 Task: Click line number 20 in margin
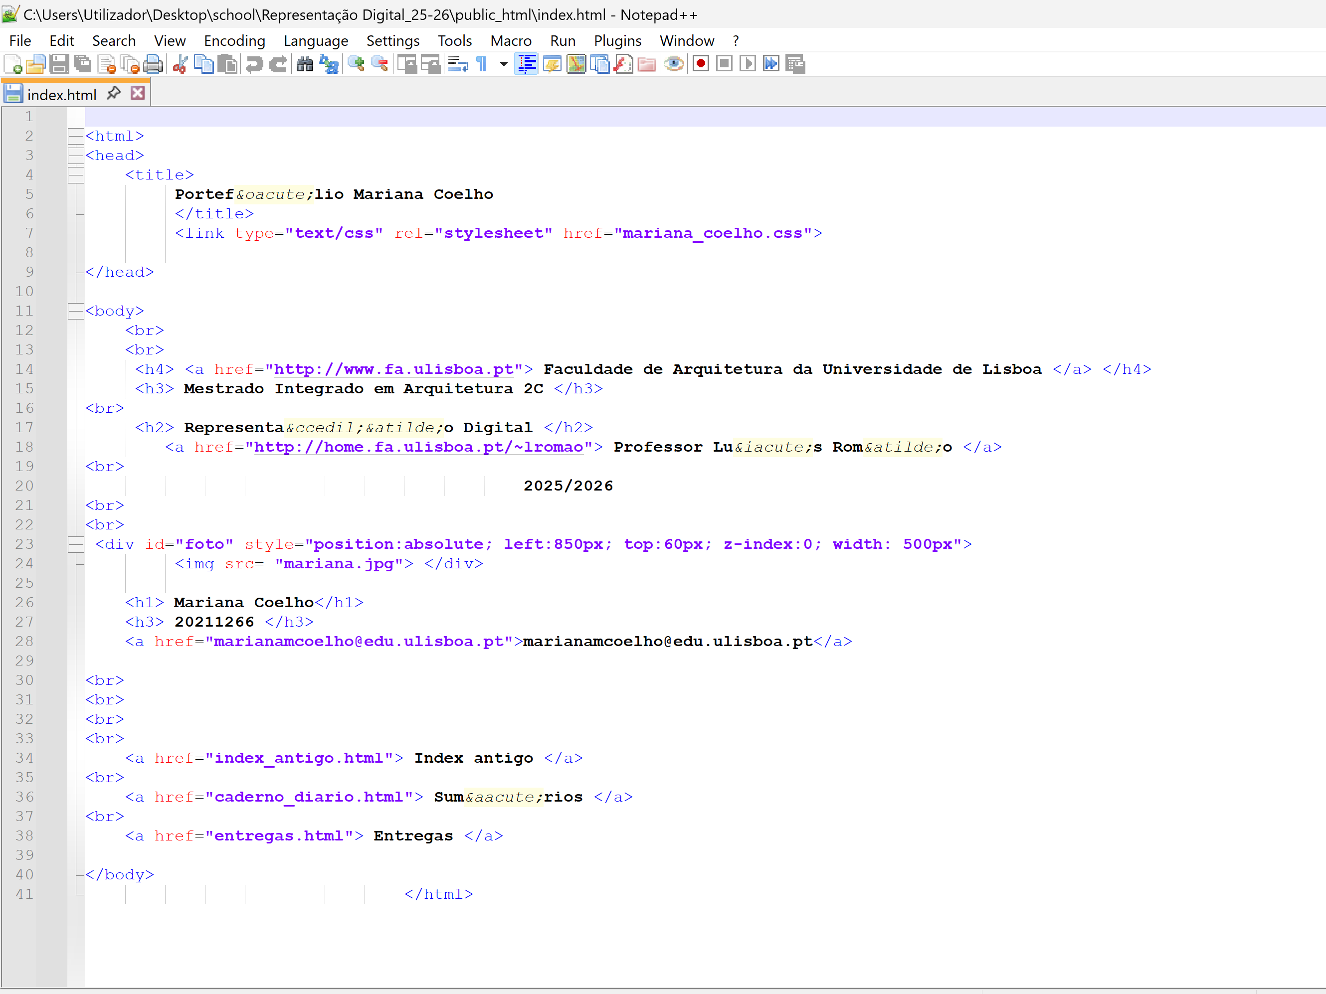point(24,486)
